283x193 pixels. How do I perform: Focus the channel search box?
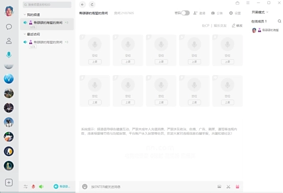[47, 5]
